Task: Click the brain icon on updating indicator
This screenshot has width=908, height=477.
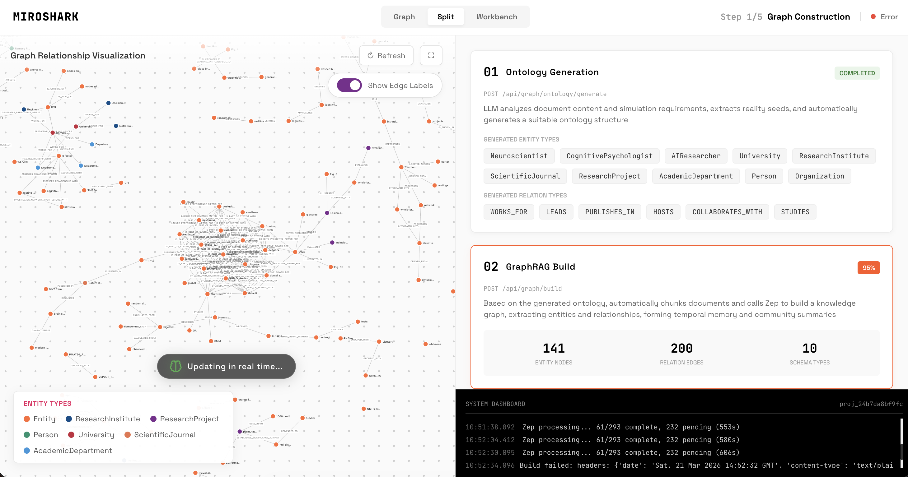Action: [x=175, y=366]
